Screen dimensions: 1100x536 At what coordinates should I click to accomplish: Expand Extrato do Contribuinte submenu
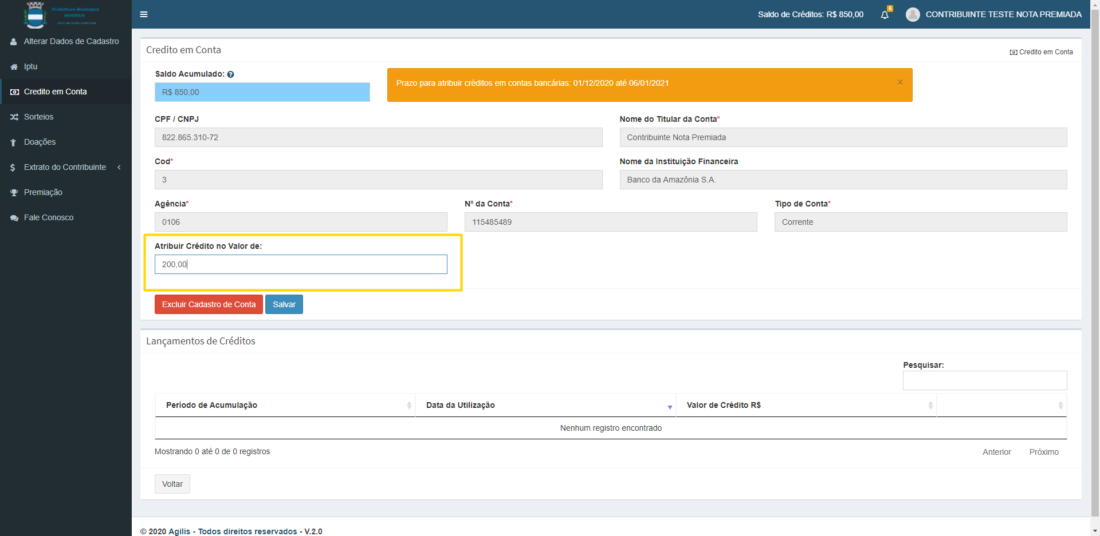65,167
